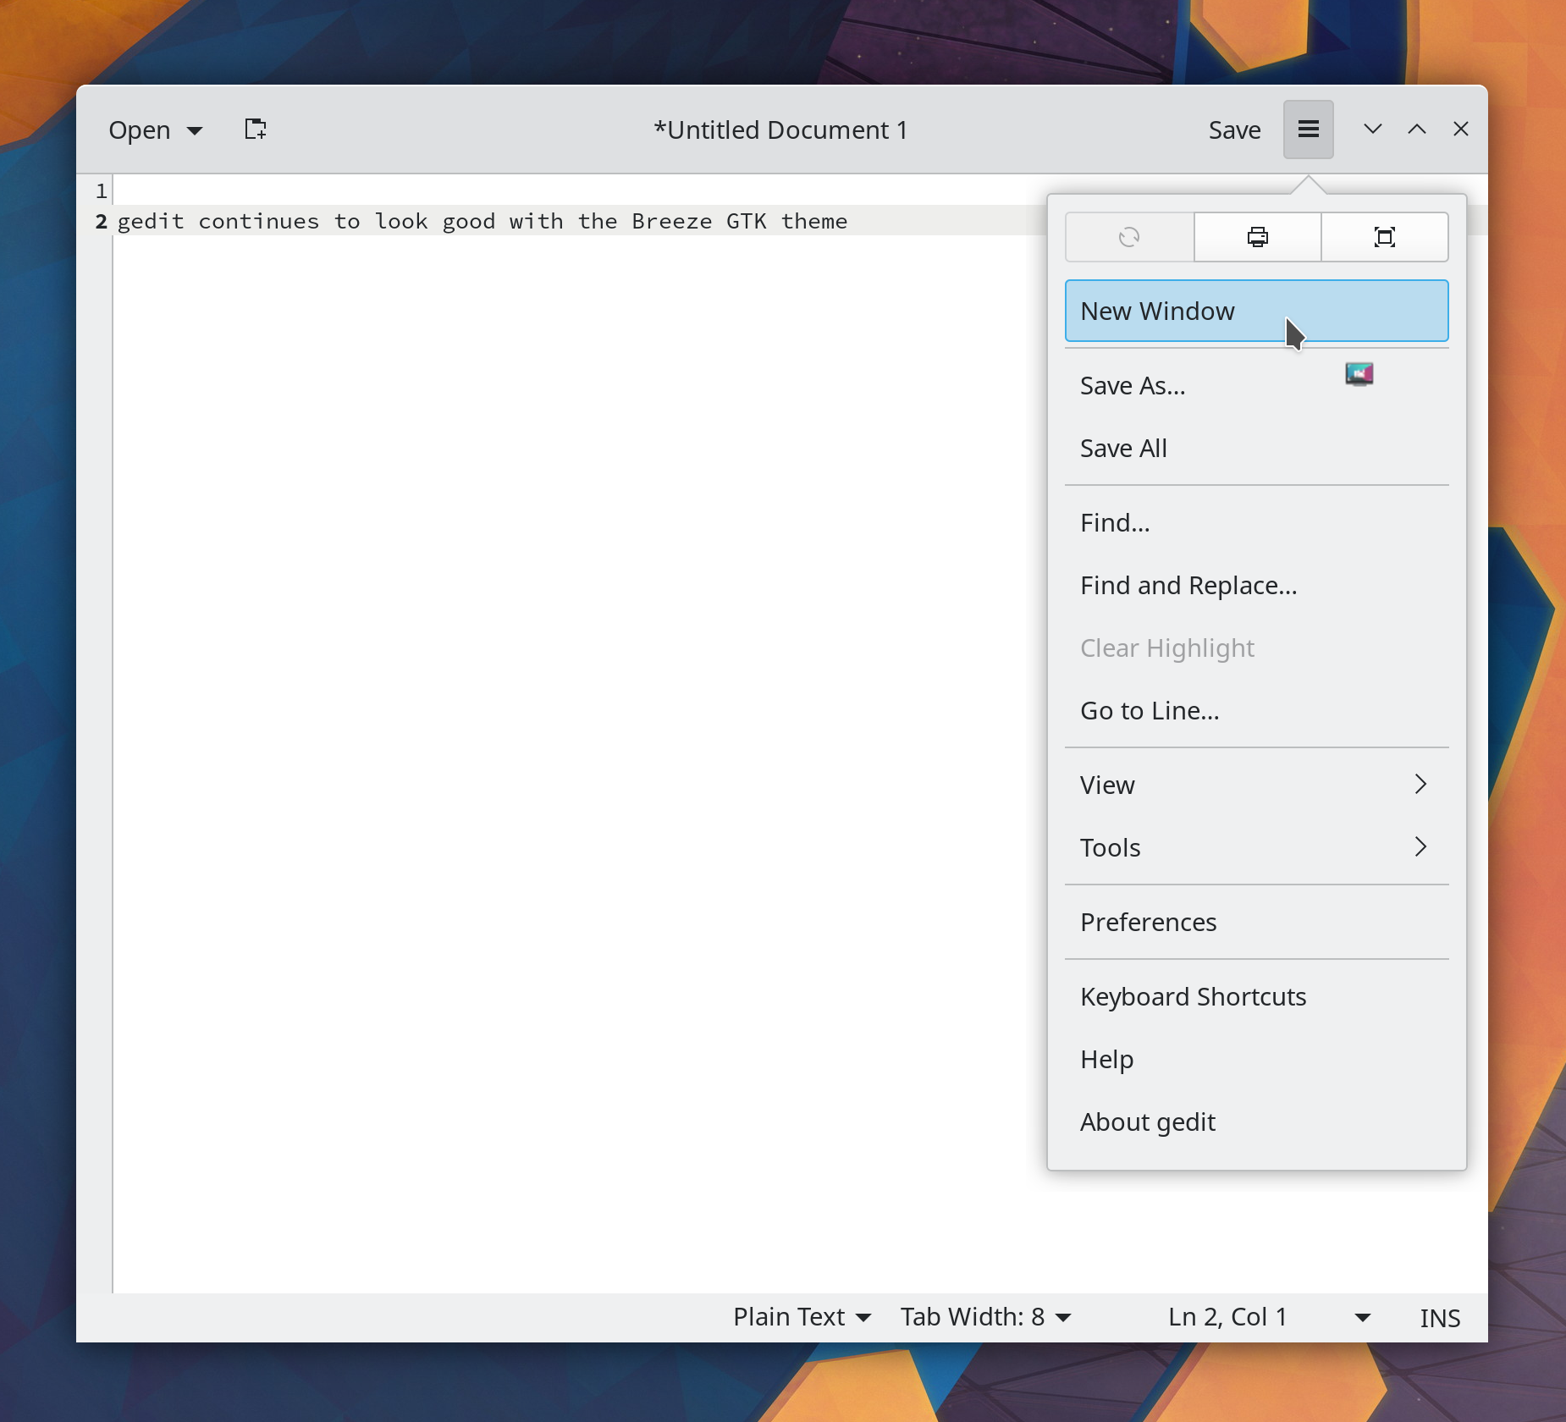Expand the Open recent files dropdown

click(195, 130)
